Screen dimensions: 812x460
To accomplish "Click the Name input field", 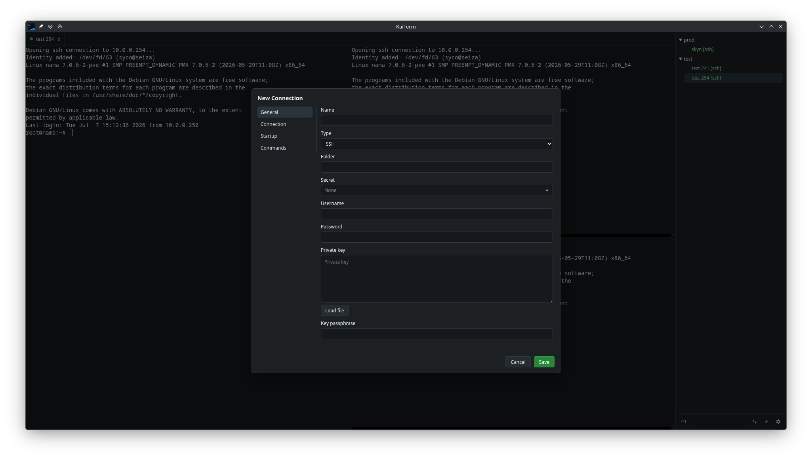I will 436,120.
